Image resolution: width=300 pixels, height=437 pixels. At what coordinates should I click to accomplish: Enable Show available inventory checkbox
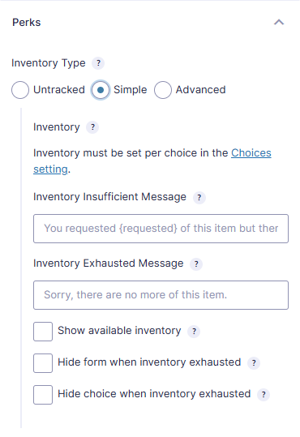tap(43, 332)
